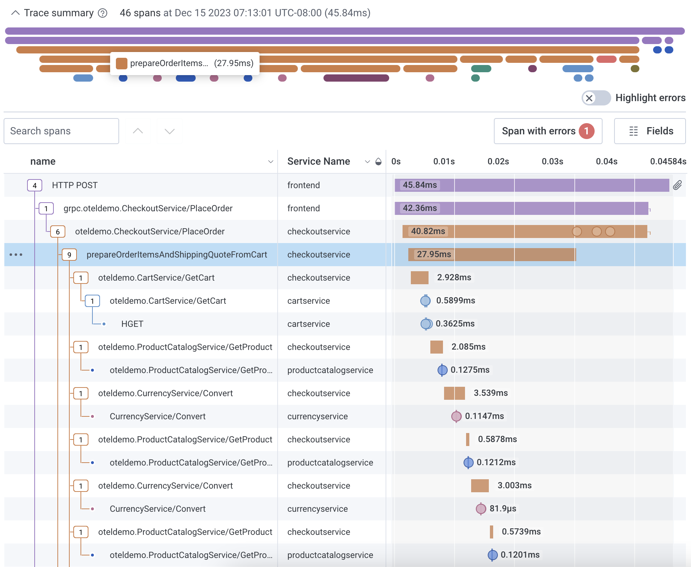
Task: Click the down arrow beside the span search box
Action: (169, 131)
